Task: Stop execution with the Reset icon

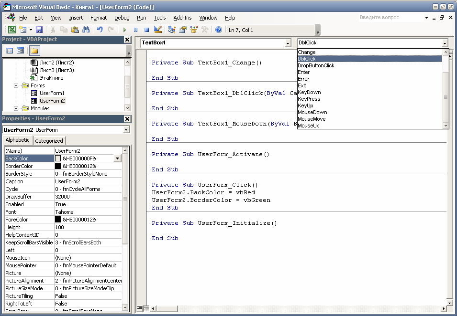Action: coord(146,30)
